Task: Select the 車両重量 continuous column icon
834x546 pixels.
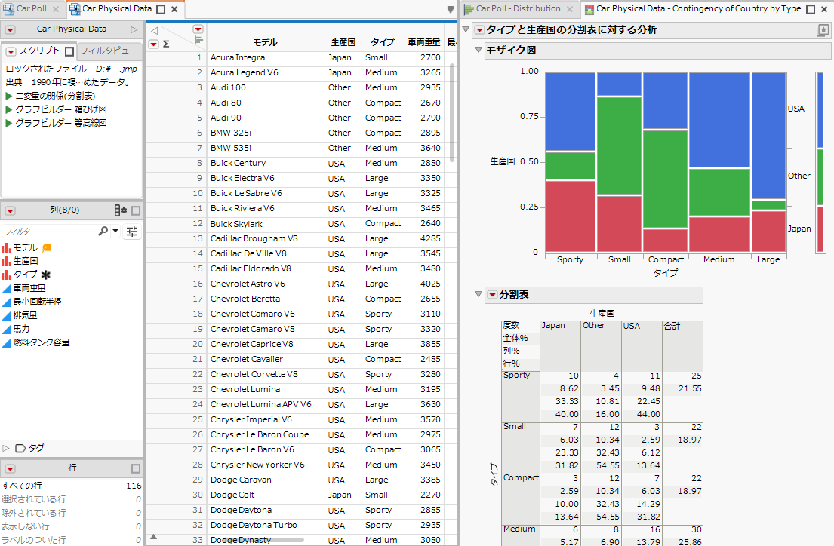Action: (6, 288)
